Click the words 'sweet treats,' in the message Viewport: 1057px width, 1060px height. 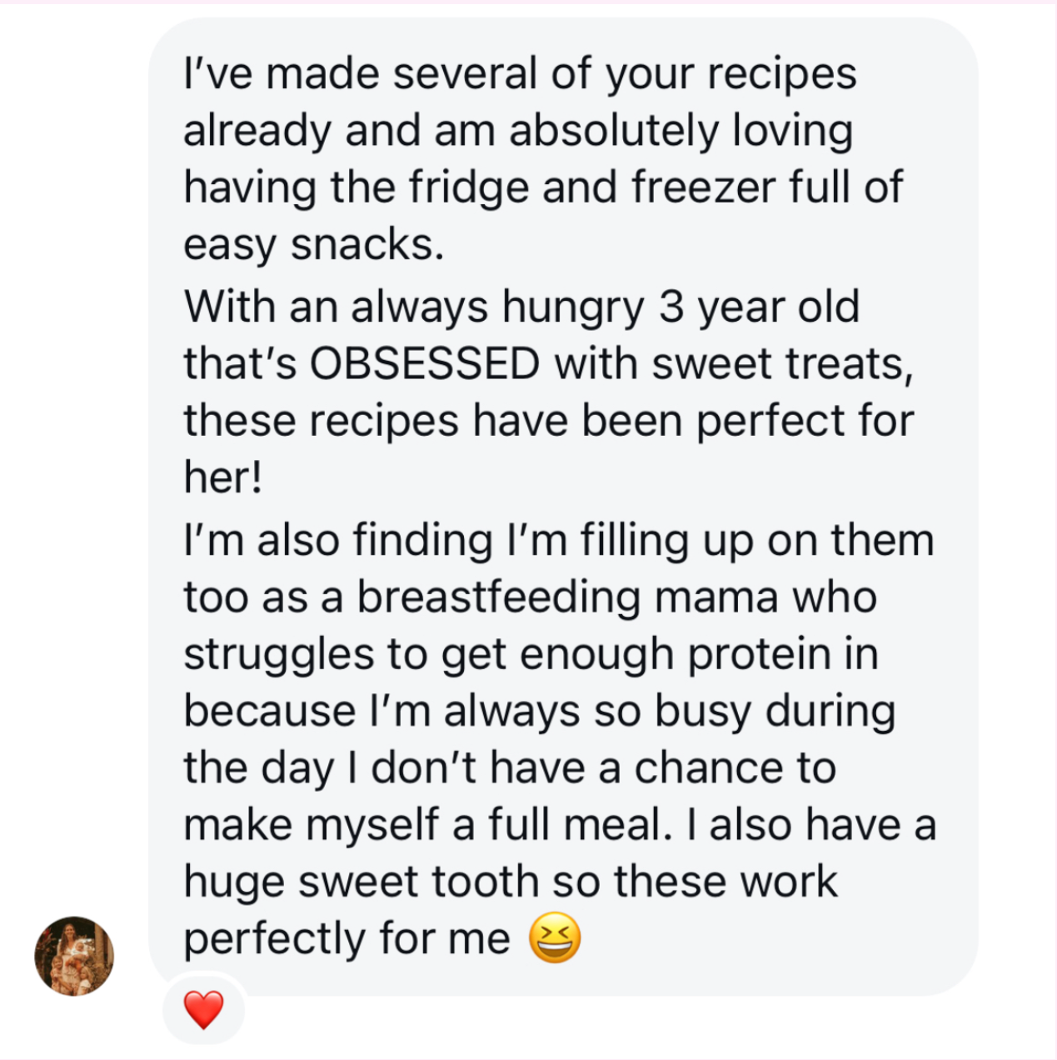pyautogui.click(x=782, y=364)
